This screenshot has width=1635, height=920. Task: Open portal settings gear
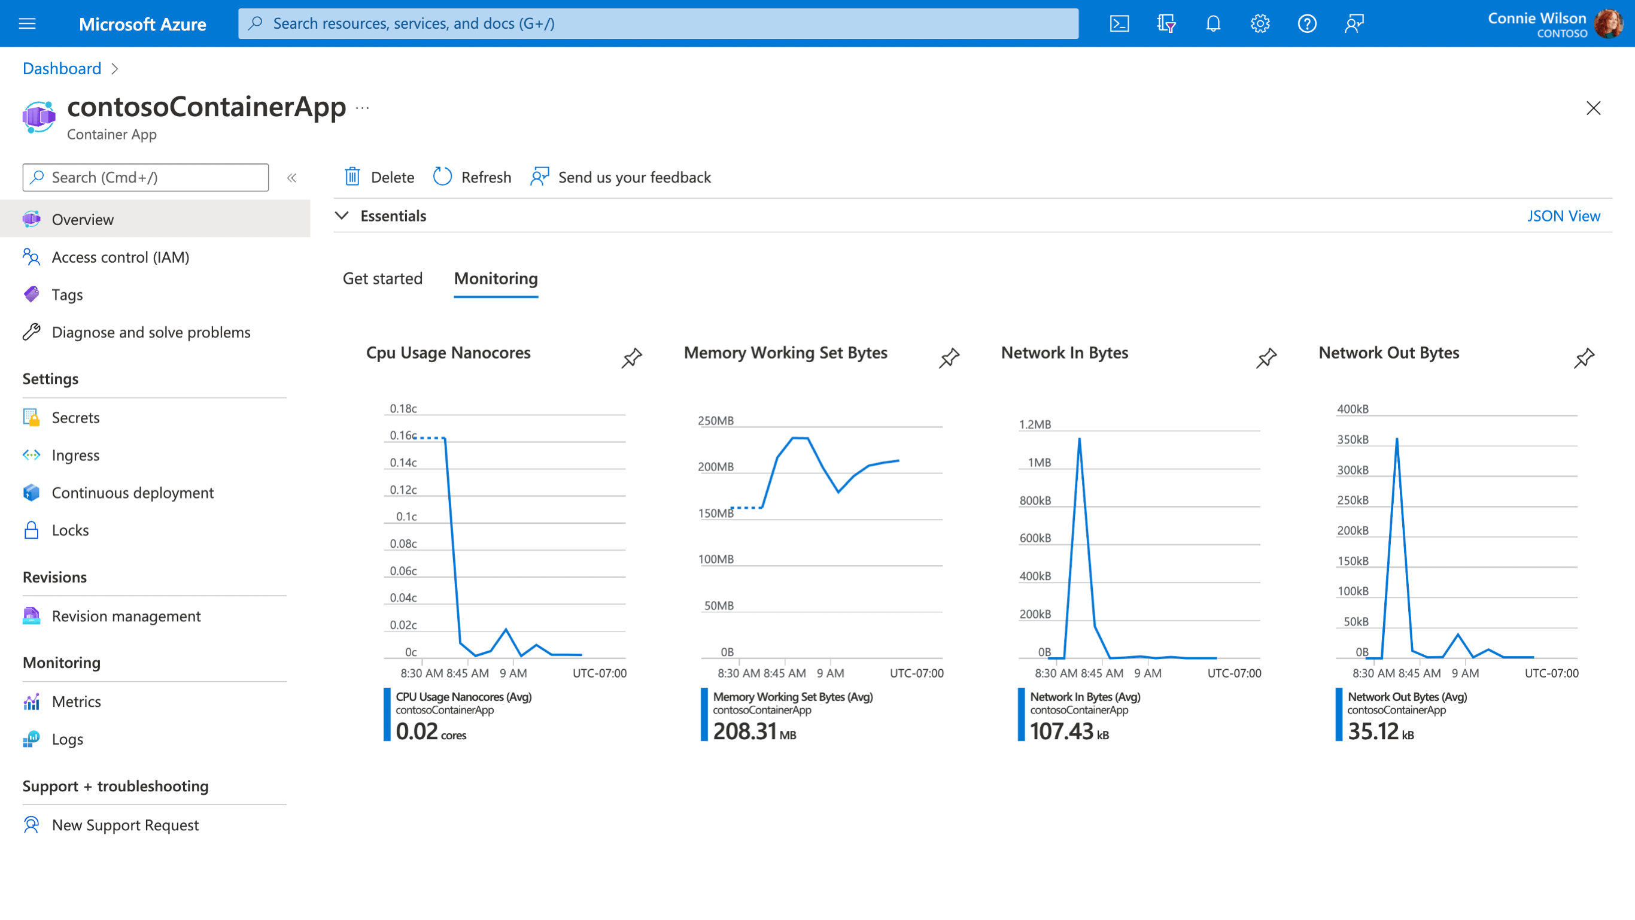[x=1260, y=24]
